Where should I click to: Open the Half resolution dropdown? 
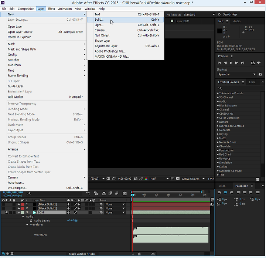159,179
